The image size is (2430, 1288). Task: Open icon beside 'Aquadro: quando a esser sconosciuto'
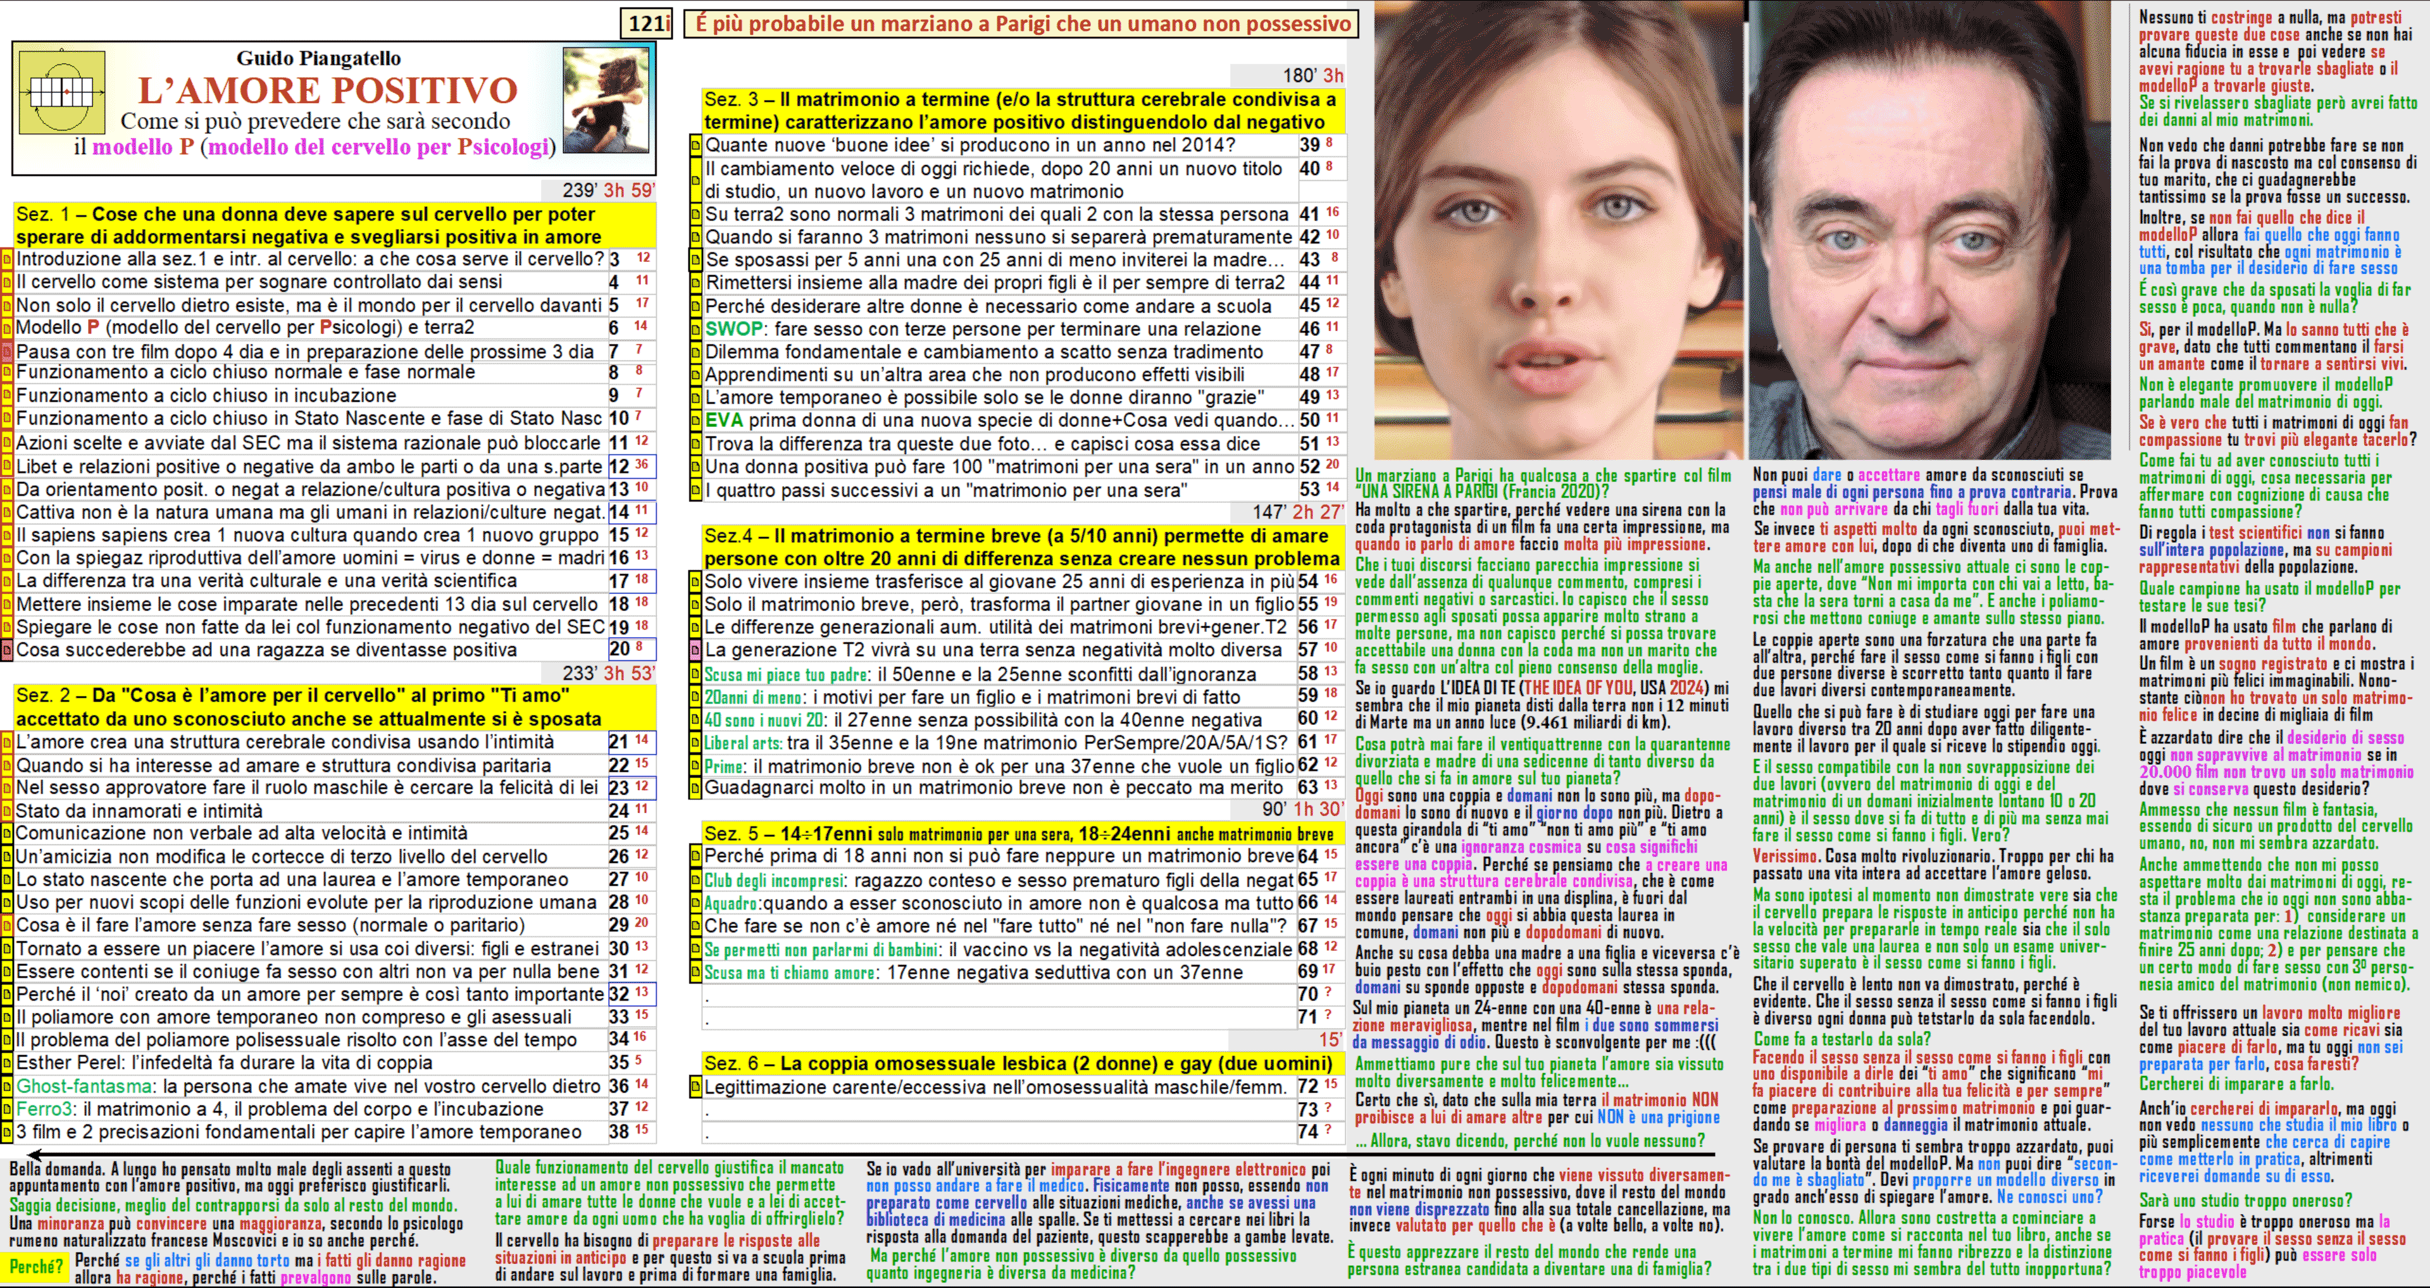[696, 902]
